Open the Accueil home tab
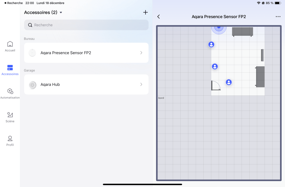Viewport: 285px width, 187px height. coord(10,46)
